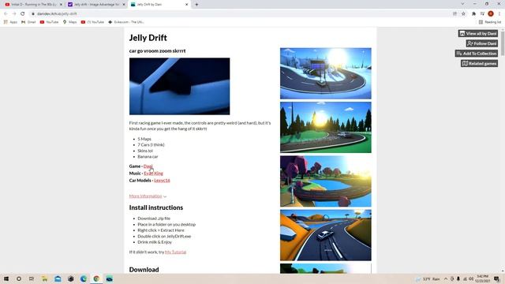Viewport: 505px width, 284px height.
Task: Select the Jelly Drift by Dani tab
Action: pos(159,5)
